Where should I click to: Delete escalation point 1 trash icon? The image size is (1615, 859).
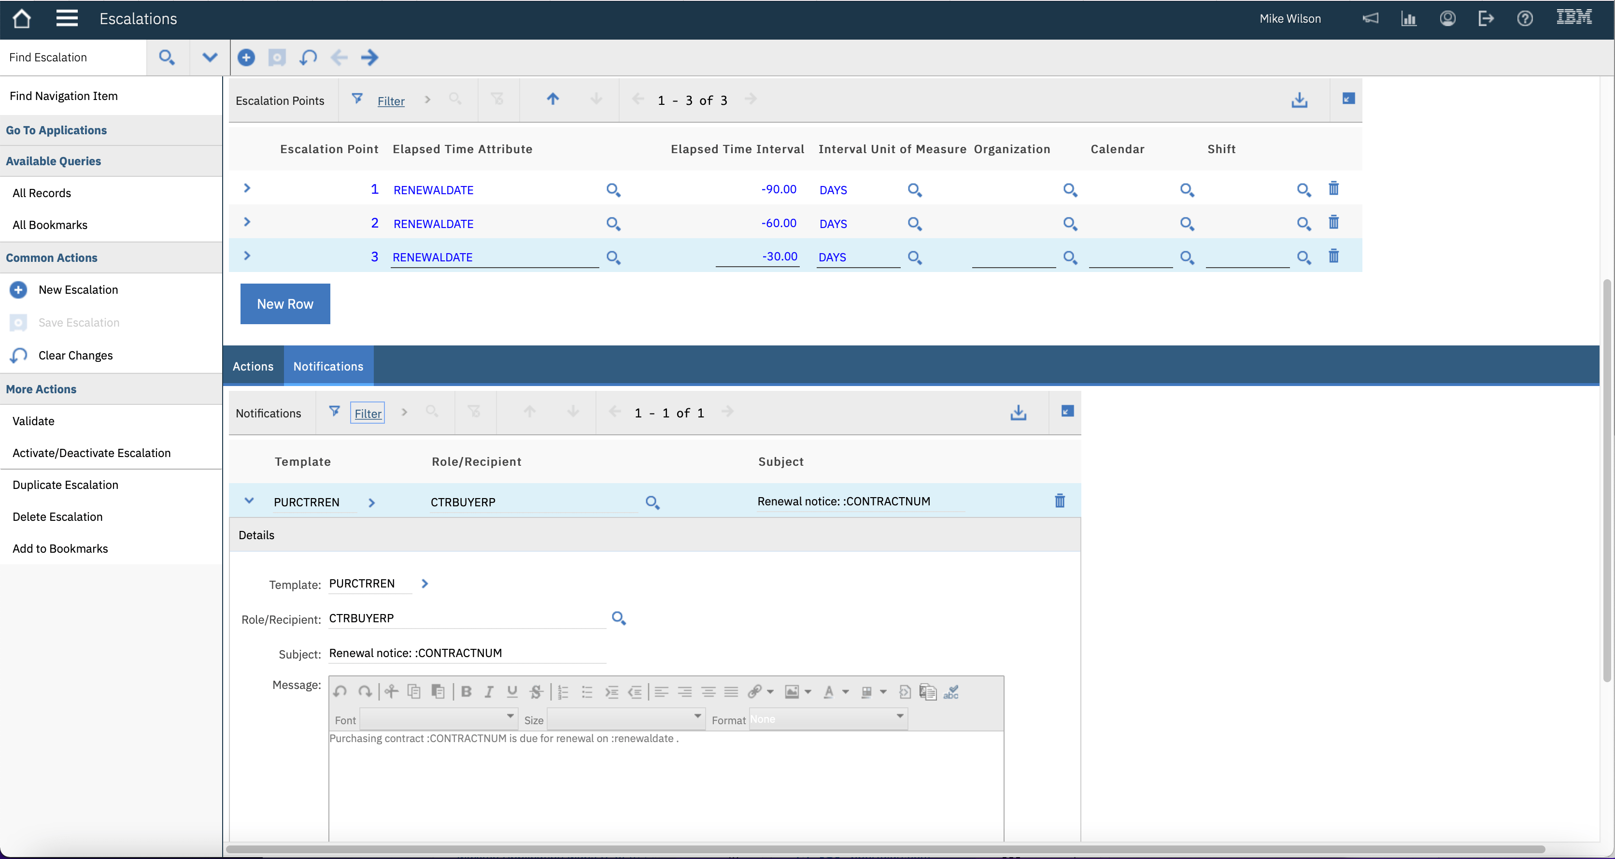point(1333,189)
